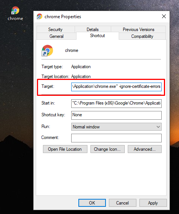Click the chrome Properties title text

pos(63,17)
